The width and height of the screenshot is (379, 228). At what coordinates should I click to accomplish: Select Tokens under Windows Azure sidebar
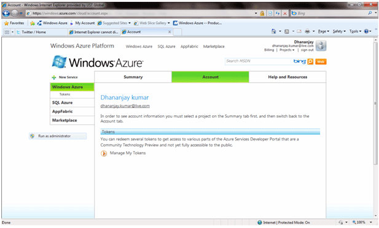[64, 94]
